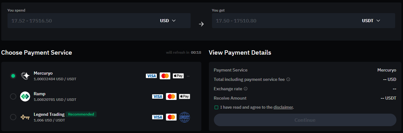Click the info icon beside payment service fee

(288, 79)
